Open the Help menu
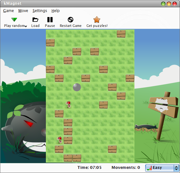180x173 pixels. (x=56, y=11)
